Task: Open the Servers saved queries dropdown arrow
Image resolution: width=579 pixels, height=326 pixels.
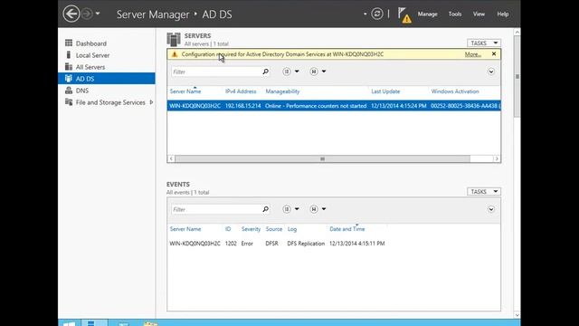Action: coord(324,72)
